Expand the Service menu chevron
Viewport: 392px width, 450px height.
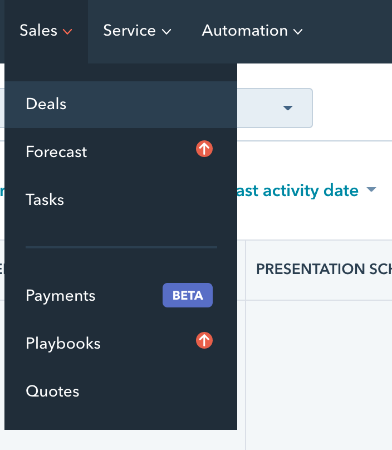click(x=166, y=32)
